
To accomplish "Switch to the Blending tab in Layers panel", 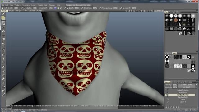I will pos(174,82).
